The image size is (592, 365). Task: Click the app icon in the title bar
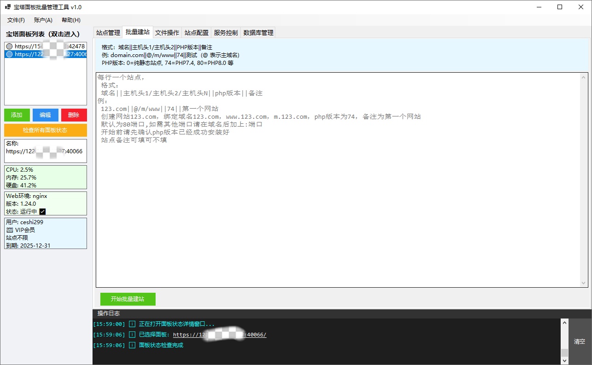(x=7, y=7)
